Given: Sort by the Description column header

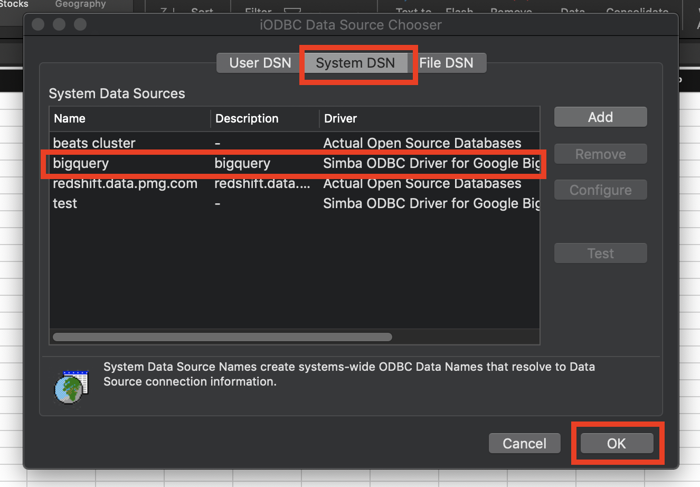Looking at the screenshot, I should click(x=265, y=118).
